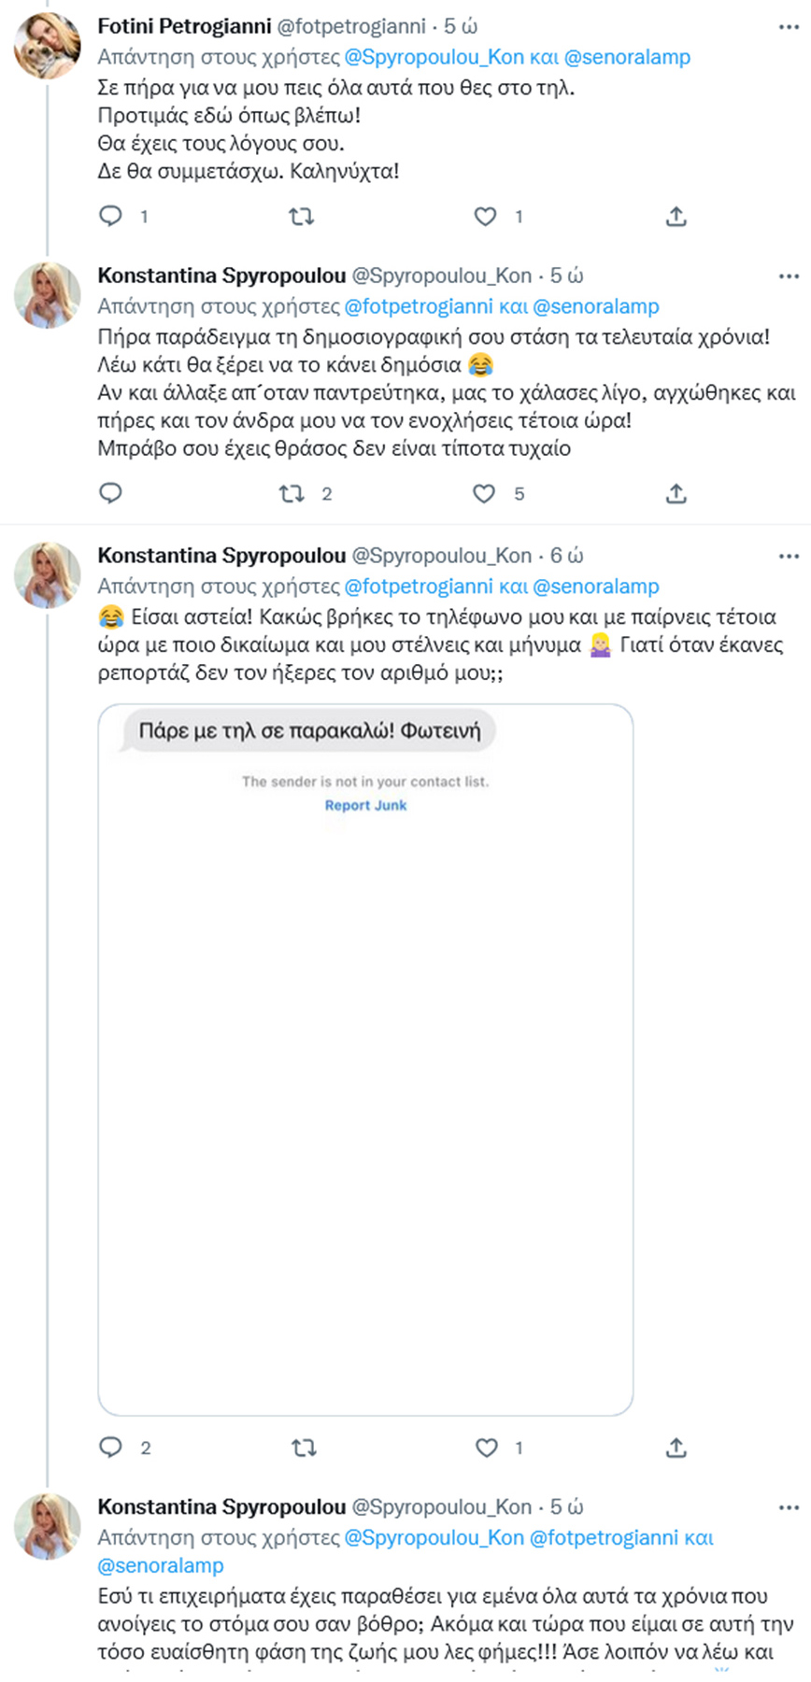
Task: Retweet Fotini Petrogianni's tweet
Action: (x=301, y=217)
